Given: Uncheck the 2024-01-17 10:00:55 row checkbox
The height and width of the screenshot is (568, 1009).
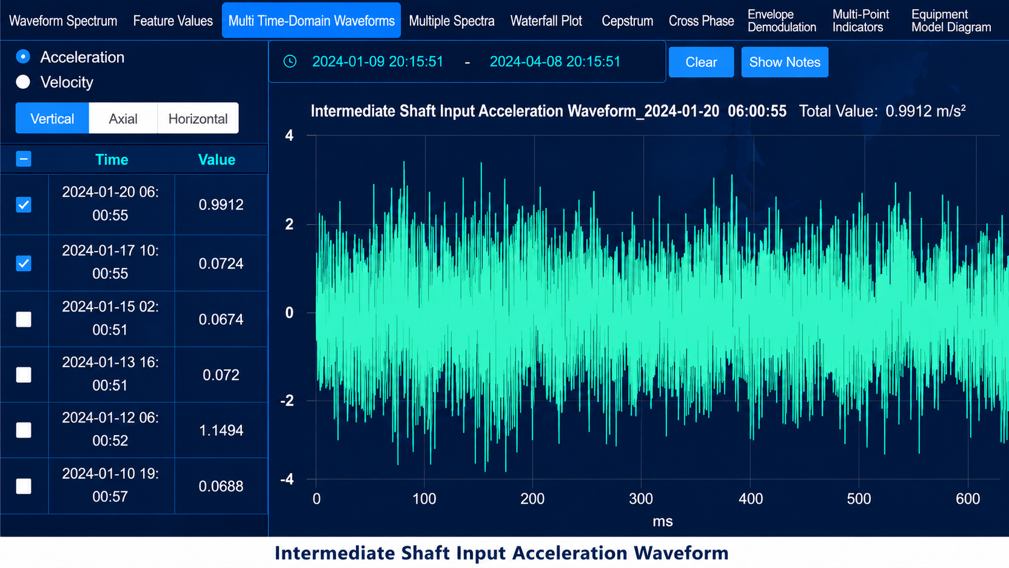Looking at the screenshot, I should (x=24, y=263).
